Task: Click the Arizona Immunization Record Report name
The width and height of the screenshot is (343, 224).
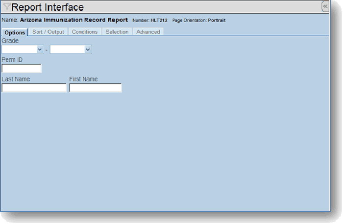Action: coord(74,20)
